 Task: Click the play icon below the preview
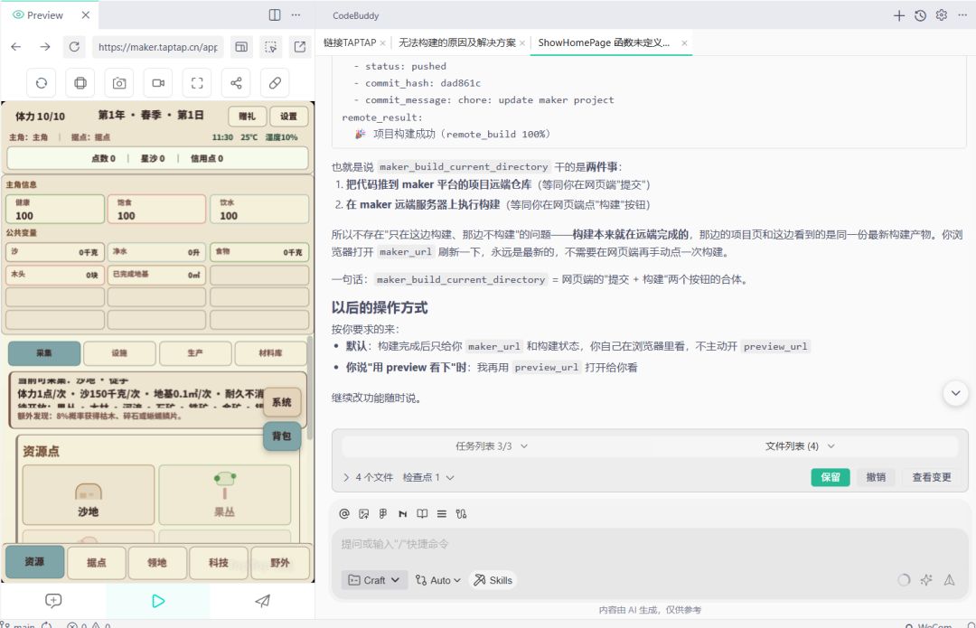[x=158, y=601]
